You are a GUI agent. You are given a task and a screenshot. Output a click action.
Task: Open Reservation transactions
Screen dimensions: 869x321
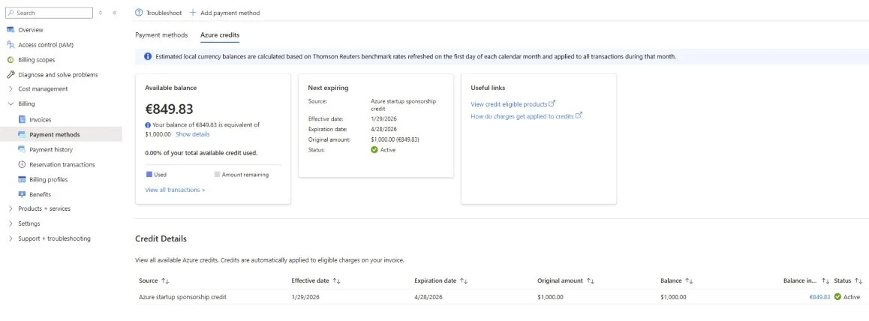pos(61,164)
